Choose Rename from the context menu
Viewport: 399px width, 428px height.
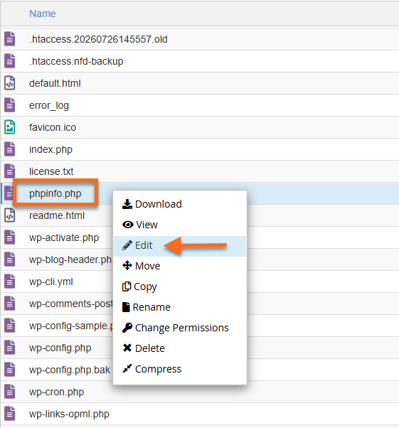click(x=180, y=307)
